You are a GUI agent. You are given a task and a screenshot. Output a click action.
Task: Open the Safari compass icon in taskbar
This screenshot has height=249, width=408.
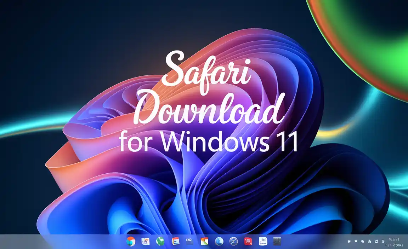click(234, 242)
